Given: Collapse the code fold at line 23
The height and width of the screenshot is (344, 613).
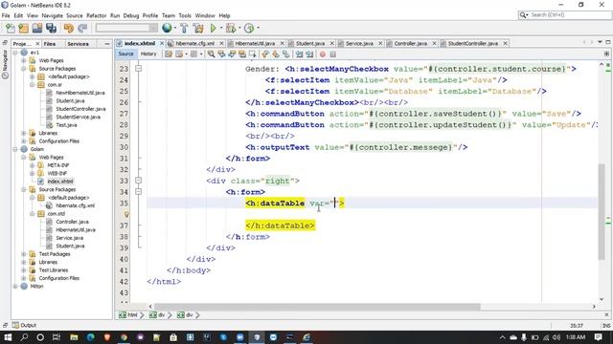Looking at the screenshot, I should click(138, 69).
